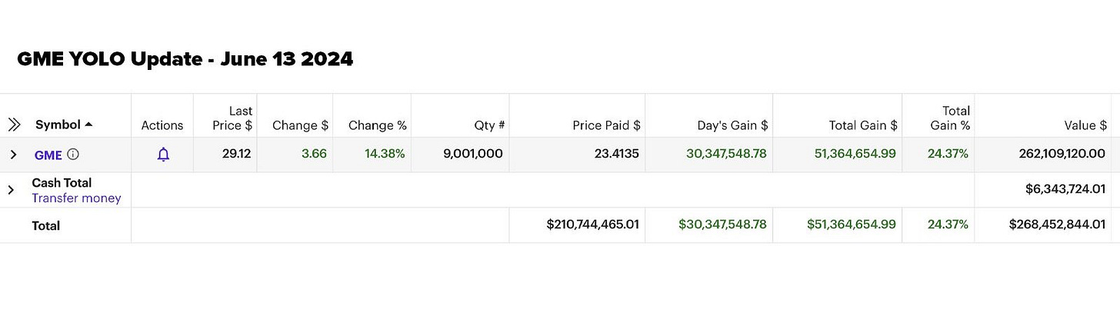The height and width of the screenshot is (309, 1120).
Task: Sort by Price Paid $ column
Action: pos(606,125)
